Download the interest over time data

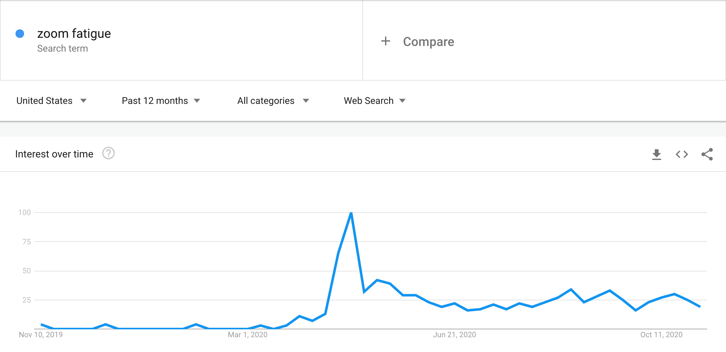[x=657, y=154]
